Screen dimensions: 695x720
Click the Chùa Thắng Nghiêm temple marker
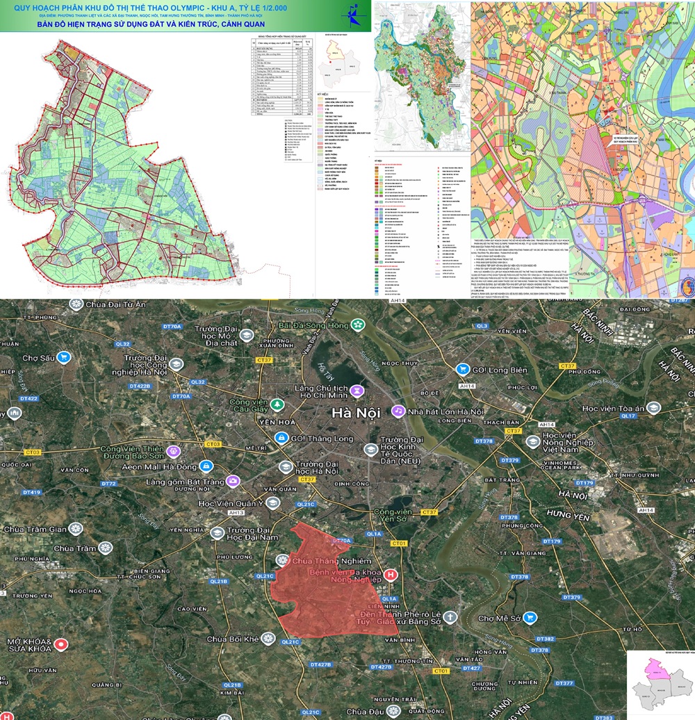pos(282,560)
